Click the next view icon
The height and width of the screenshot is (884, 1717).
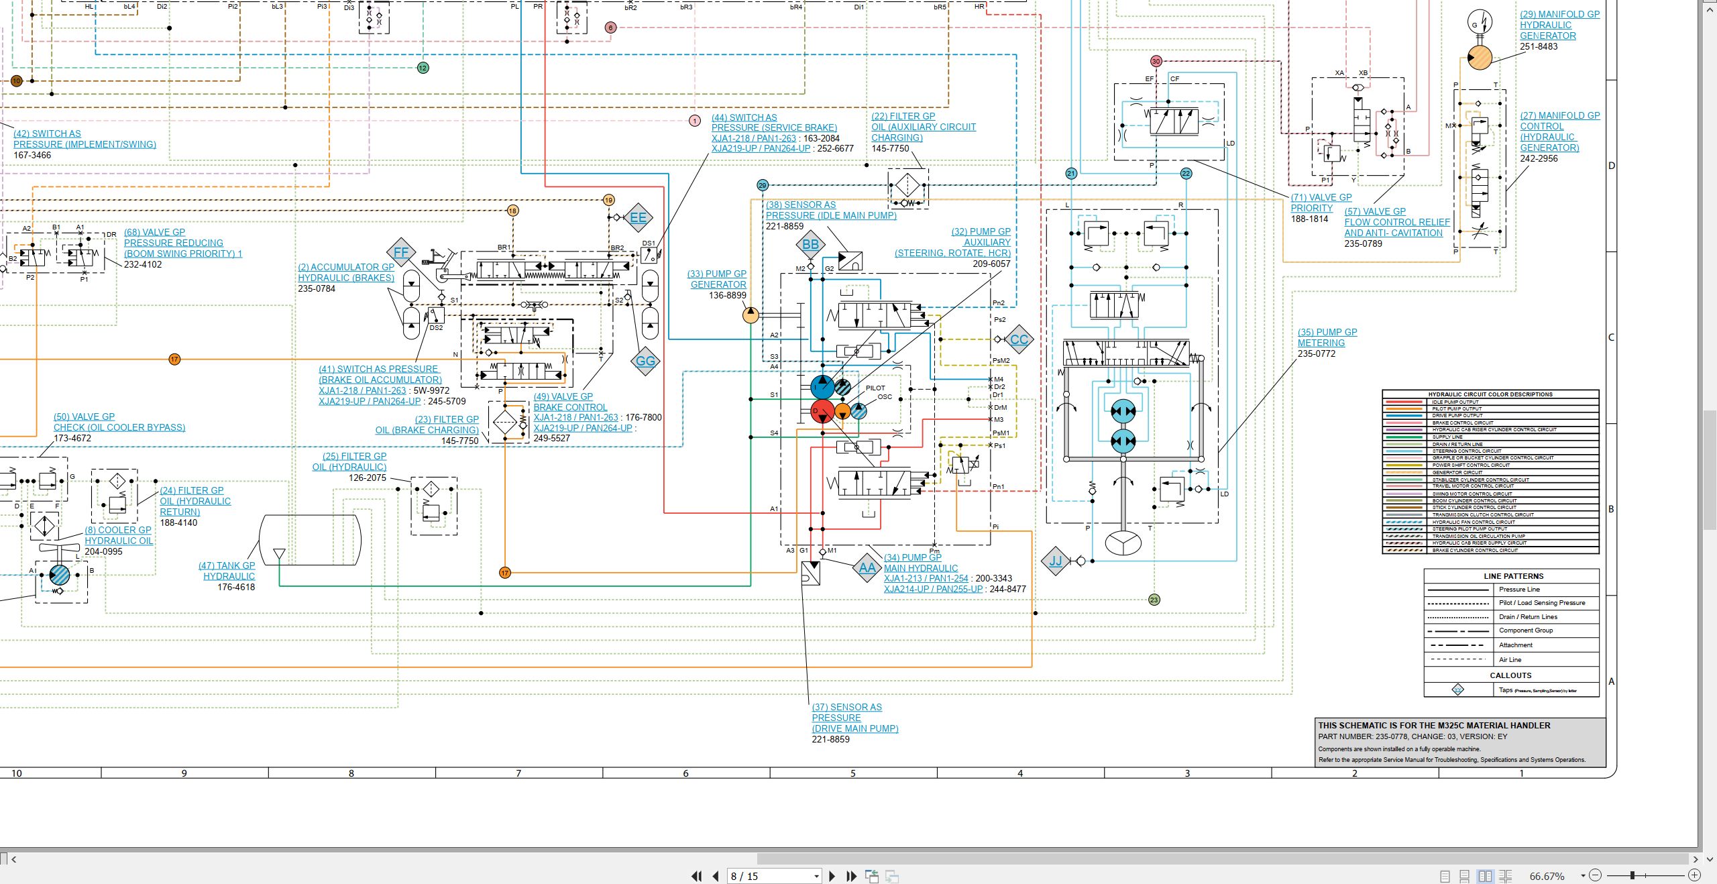point(892,876)
